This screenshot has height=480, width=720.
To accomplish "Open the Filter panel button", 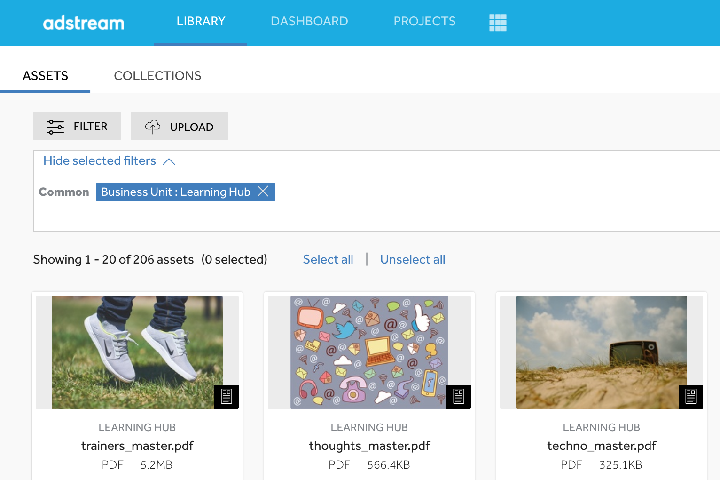I will (x=77, y=126).
